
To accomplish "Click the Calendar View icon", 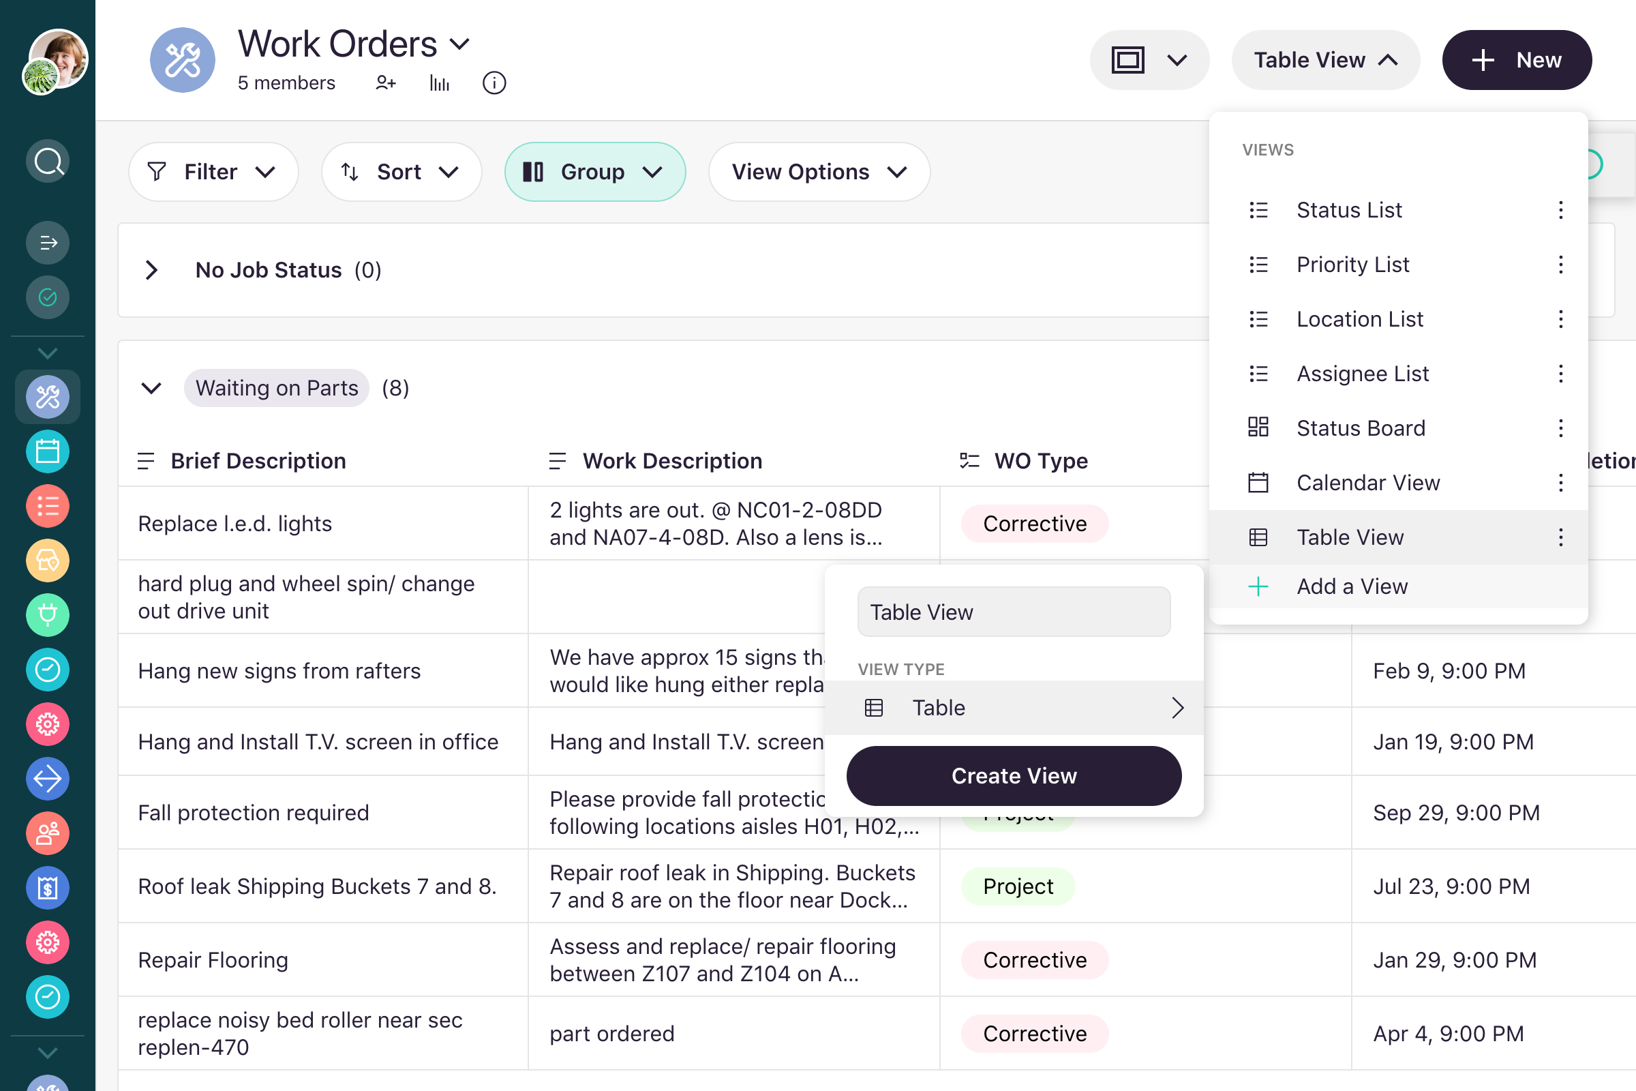I will (1260, 482).
